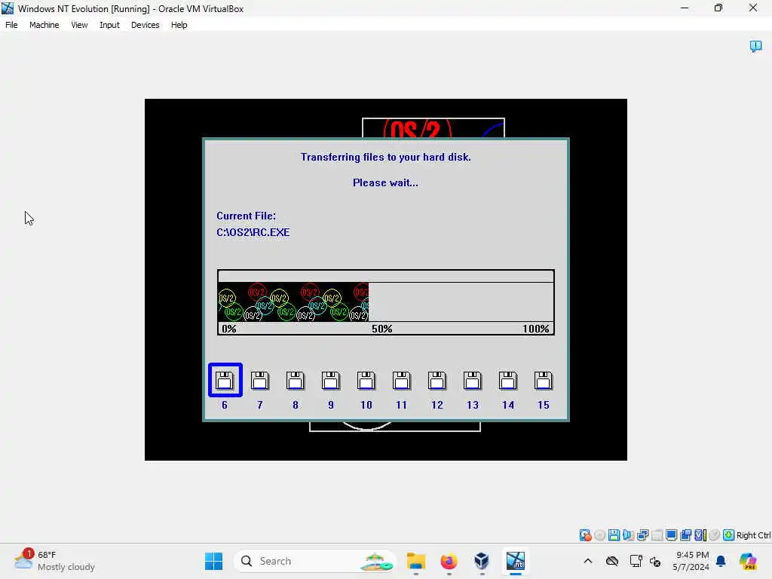
Task: Expand the hidden system tray icons
Action: tap(588, 561)
